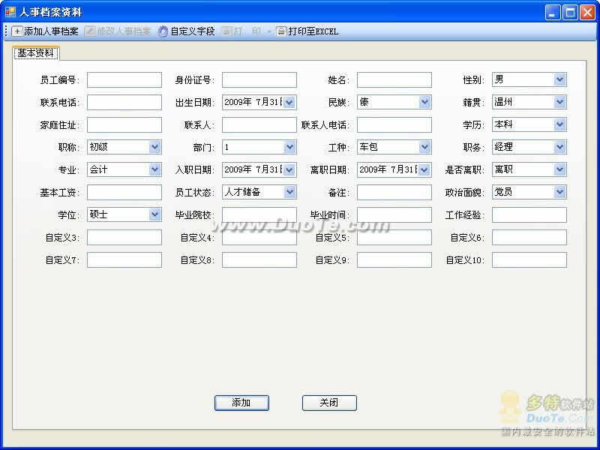Focus the 自定义3 input field
Viewport: 600px width, 450px height.
[x=124, y=238]
